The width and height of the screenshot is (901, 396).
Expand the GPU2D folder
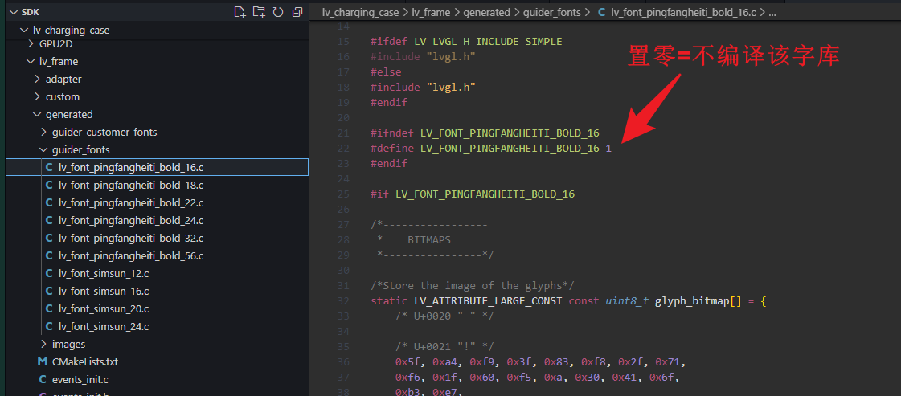[31, 43]
